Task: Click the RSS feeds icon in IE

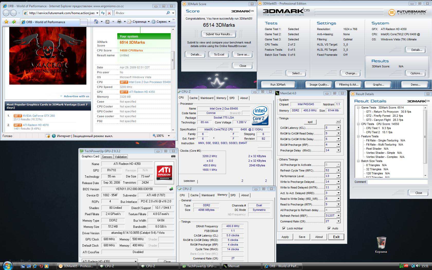Action: click(x=107, y=22)
